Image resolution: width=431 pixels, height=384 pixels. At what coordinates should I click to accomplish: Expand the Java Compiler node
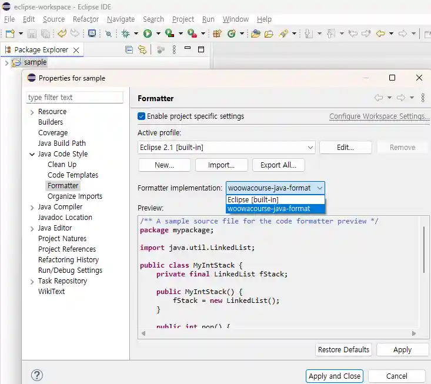click(32, 208)
